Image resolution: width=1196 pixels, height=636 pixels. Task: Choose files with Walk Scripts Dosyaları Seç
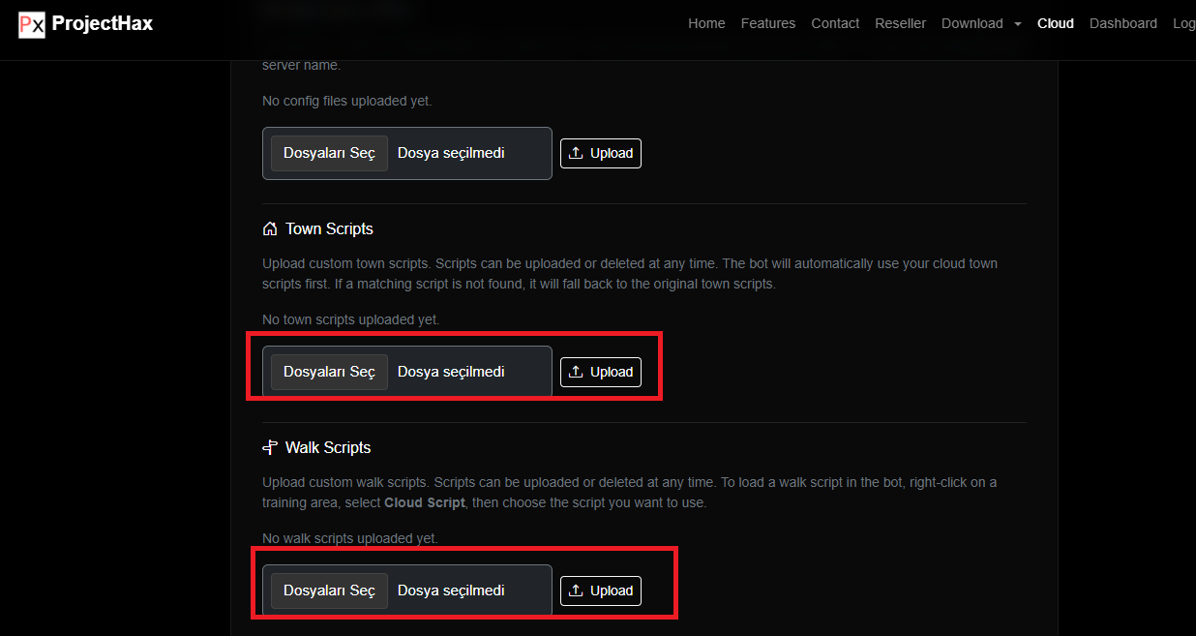[x=329, y=591]
